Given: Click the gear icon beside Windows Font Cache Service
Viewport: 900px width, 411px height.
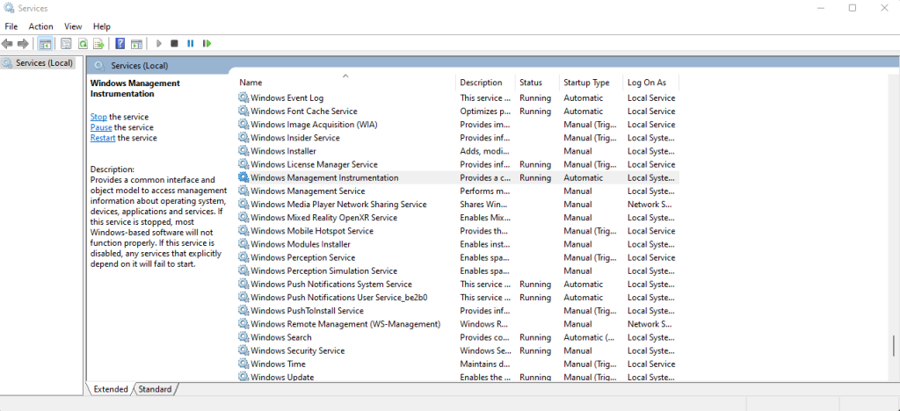Looking at the screenshot, I should coord(243,112).
